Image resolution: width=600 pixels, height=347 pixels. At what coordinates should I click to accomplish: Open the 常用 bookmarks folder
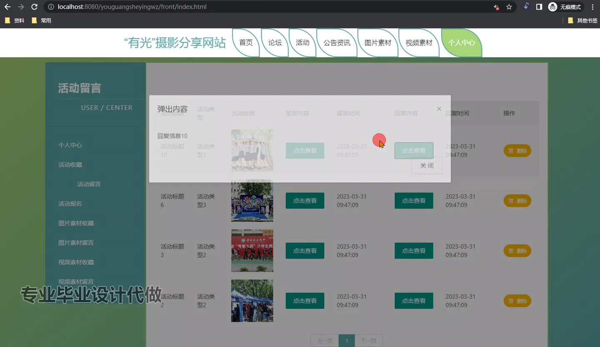click(x=41, y=20)
